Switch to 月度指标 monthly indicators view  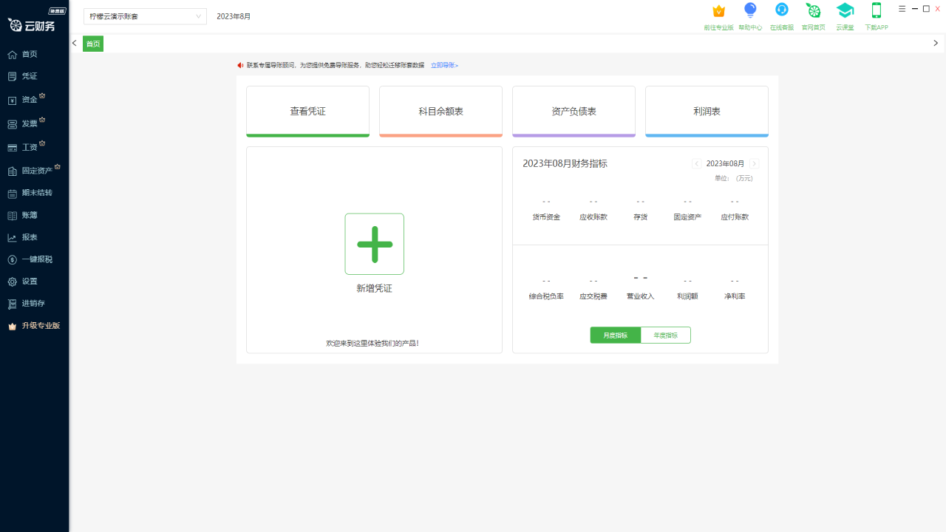tap(615, 335)
